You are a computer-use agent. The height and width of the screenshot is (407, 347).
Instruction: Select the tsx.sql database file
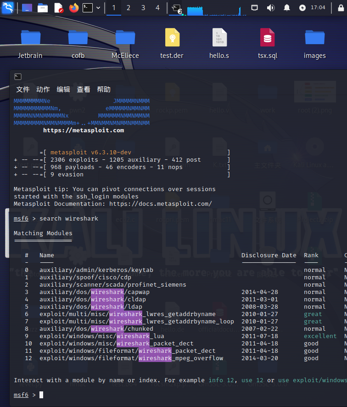pyautogui.click(x=268, y=44)
